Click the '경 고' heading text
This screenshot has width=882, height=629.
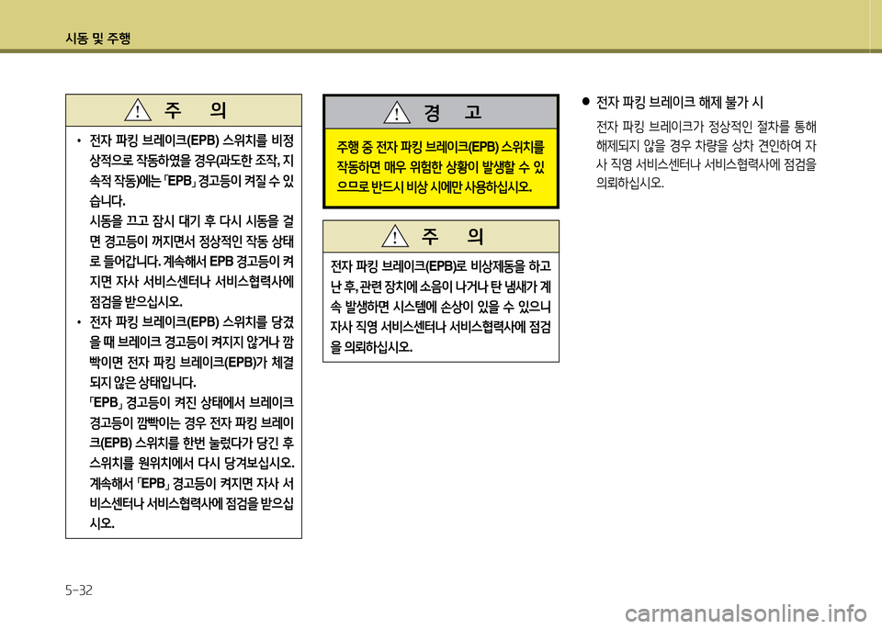453,112
